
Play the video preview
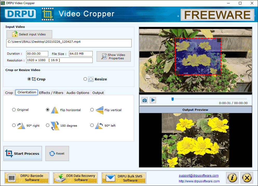click(x=153, y=100)
